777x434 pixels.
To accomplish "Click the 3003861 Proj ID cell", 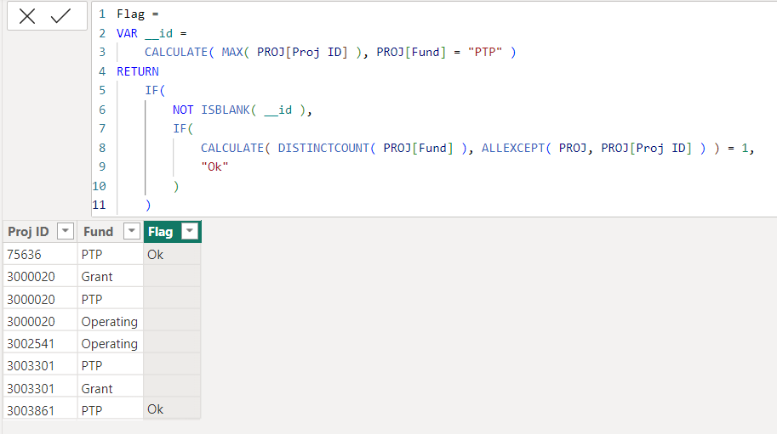I will [x=40, y=410].
